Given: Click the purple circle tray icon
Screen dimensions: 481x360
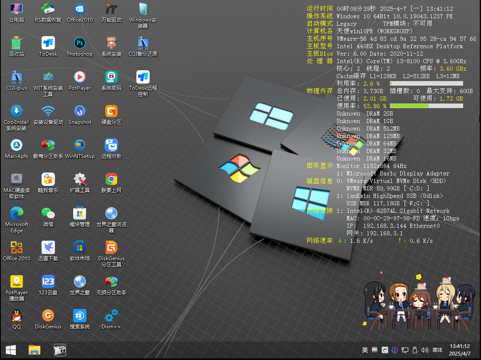Looking at the screenshot, I should click(395, 350).
